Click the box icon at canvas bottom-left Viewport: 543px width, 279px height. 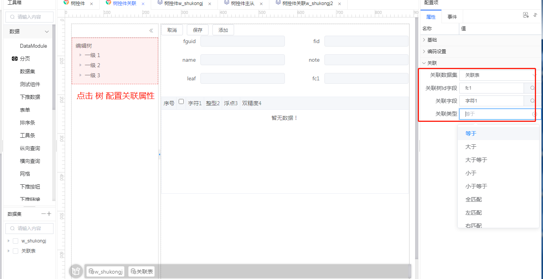pyautogui.click(x=76, y=271)
